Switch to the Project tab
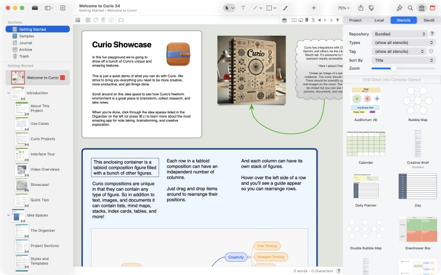This screenshot has width=441, height=275. pos(355,20)
